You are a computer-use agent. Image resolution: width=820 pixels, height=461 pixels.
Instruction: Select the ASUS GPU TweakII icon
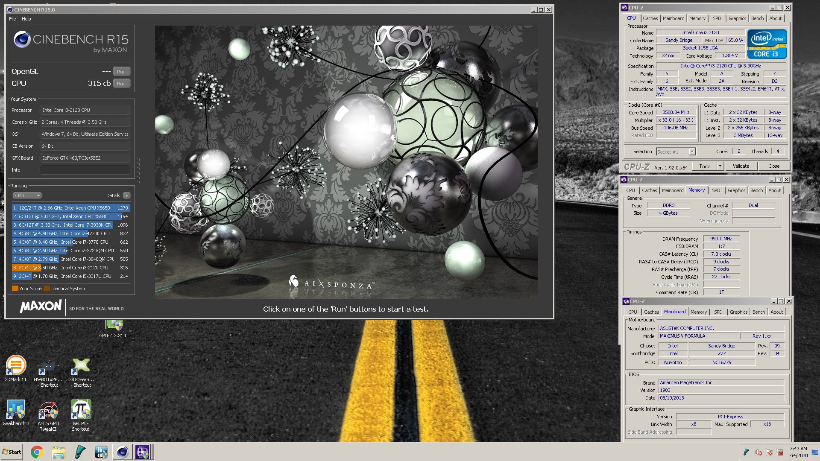point(48,415)
